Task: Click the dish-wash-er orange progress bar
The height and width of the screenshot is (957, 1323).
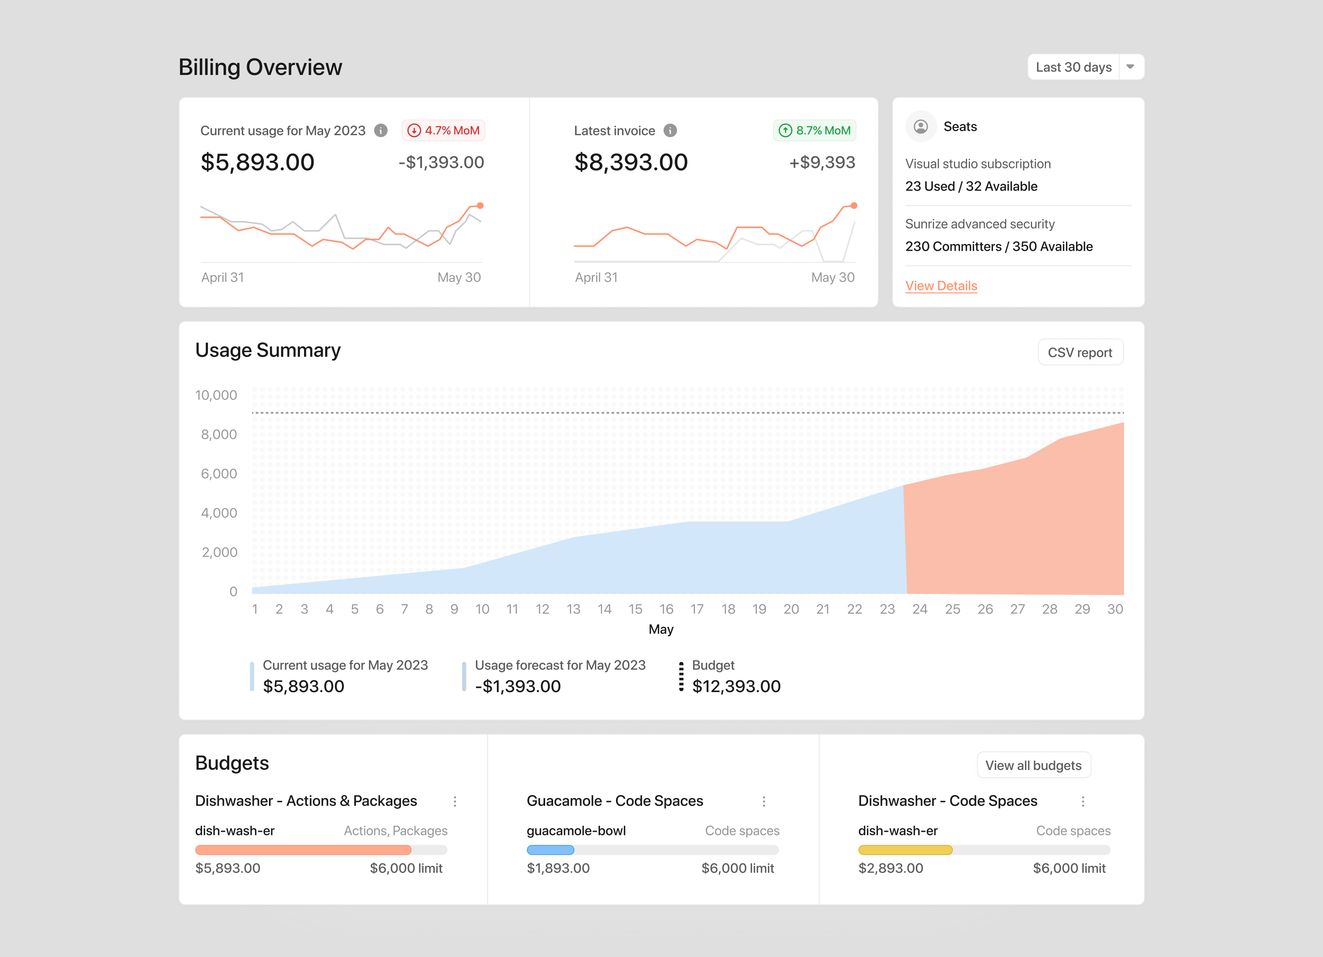Action: tap(303, 850)
